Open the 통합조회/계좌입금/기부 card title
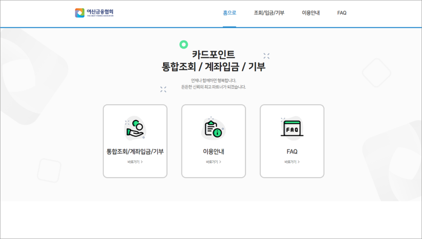 (135, 152)
